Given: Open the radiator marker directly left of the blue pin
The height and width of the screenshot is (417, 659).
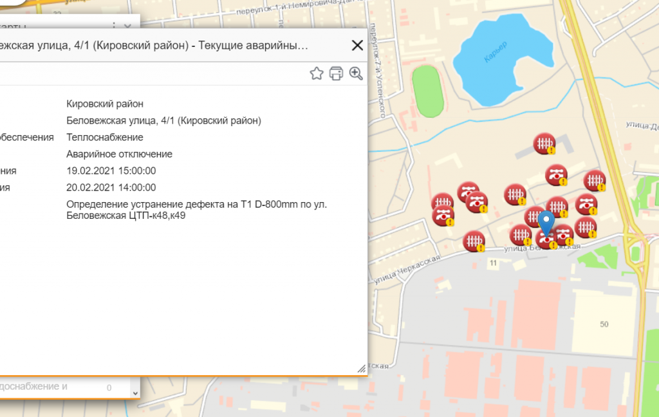Looking at the screenshot, I should click(x=535, y=216).
